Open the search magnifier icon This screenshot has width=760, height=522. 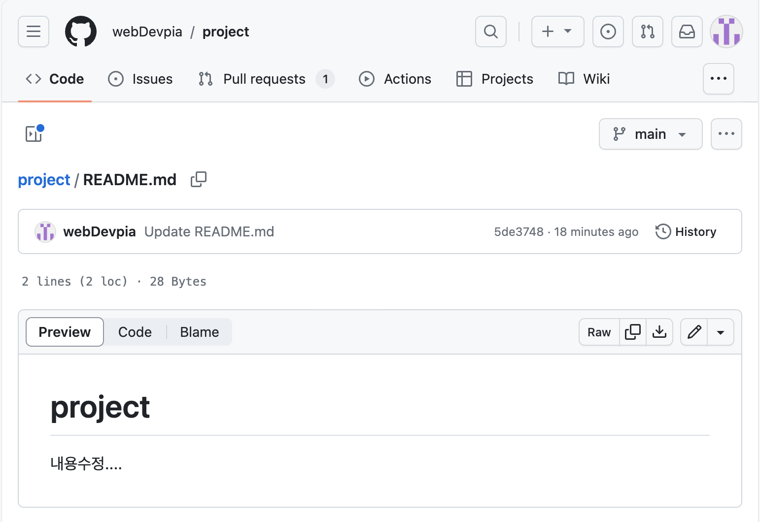[x=490, y=32]
